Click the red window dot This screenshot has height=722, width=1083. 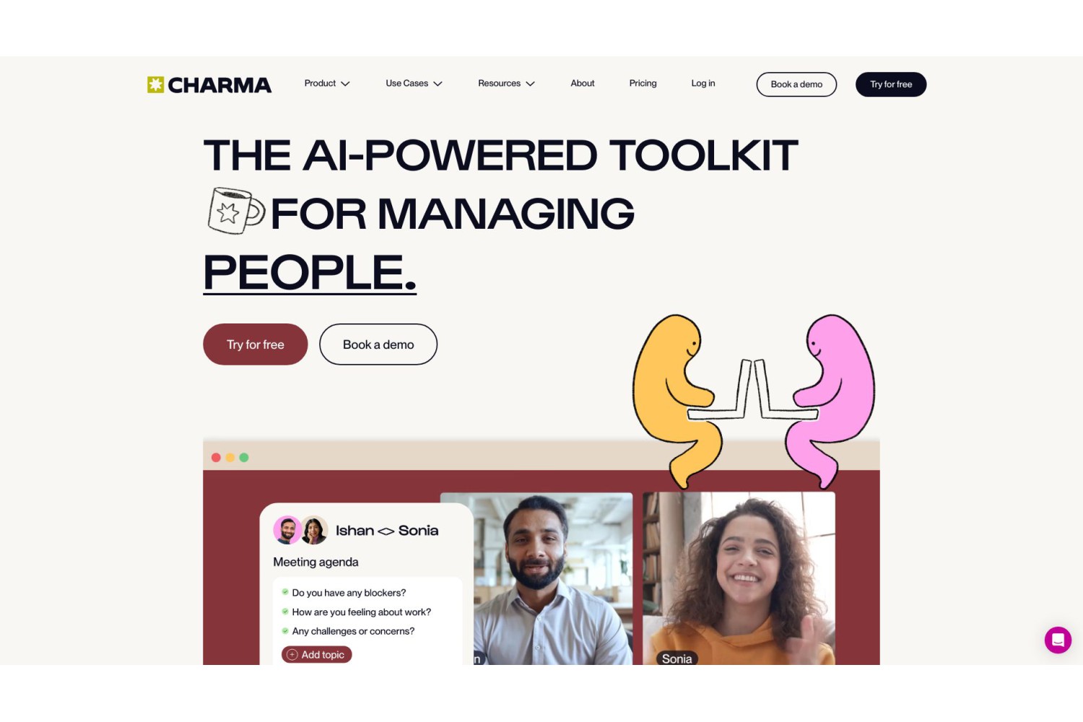point(216,458)
